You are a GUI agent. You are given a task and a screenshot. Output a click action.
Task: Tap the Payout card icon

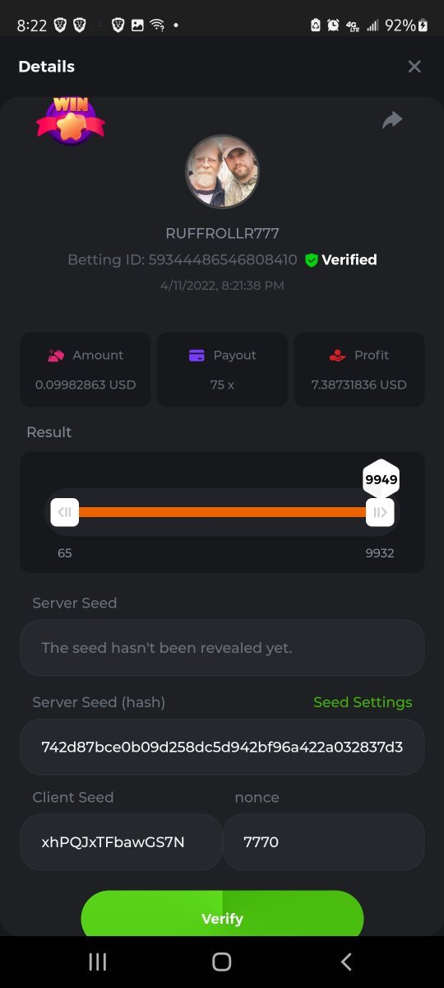197,356
